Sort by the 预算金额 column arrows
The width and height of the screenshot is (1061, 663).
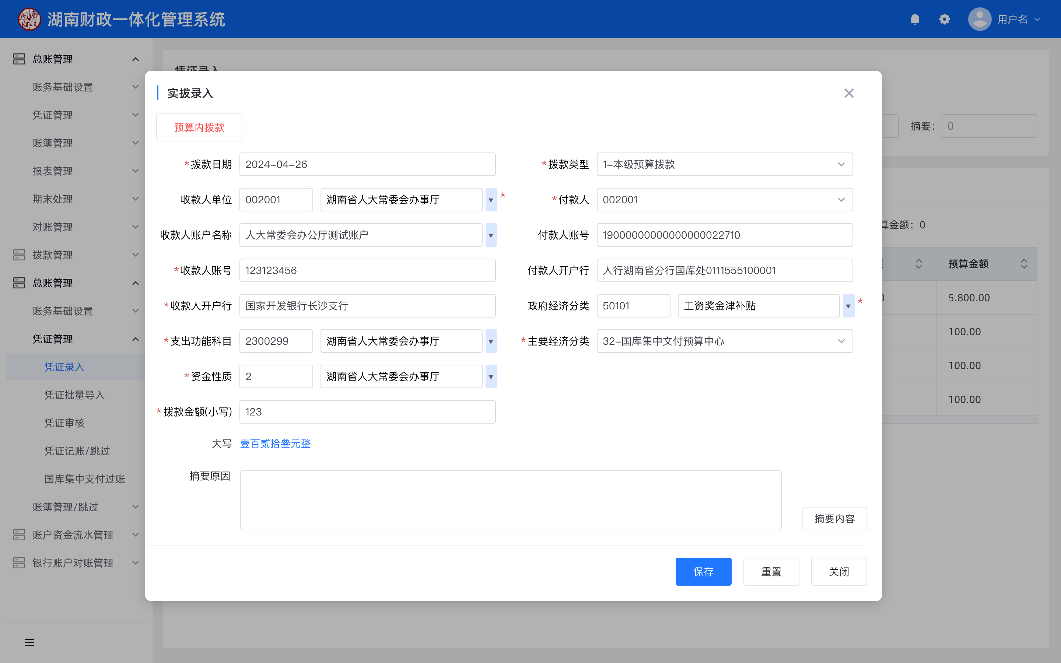pos(1024,263)
